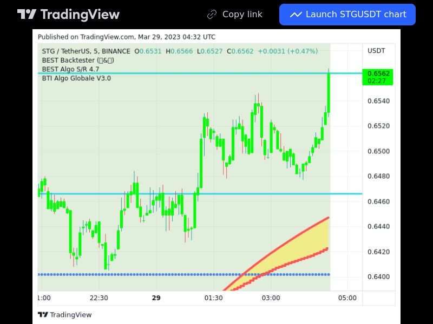Click the TradingView watermark logo below chart
This screenshot has height=324, width=433.
click(x=64, y=315)
